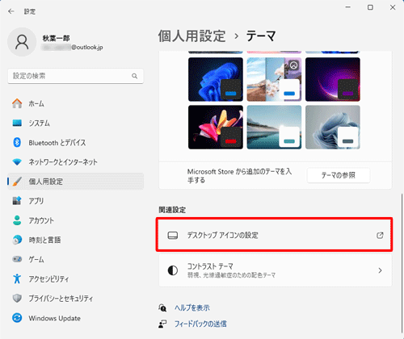Screen dimensions: 404x339
Task: Click the 時刻と言語 globe icon
Action: point(17,240)
